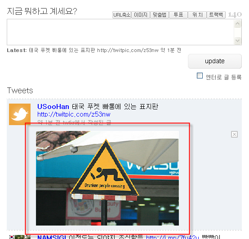The width and height of the screenshot is (249, 239).
Task: Click the Drunken people crossing photo
Action: (x=107, y=178)
